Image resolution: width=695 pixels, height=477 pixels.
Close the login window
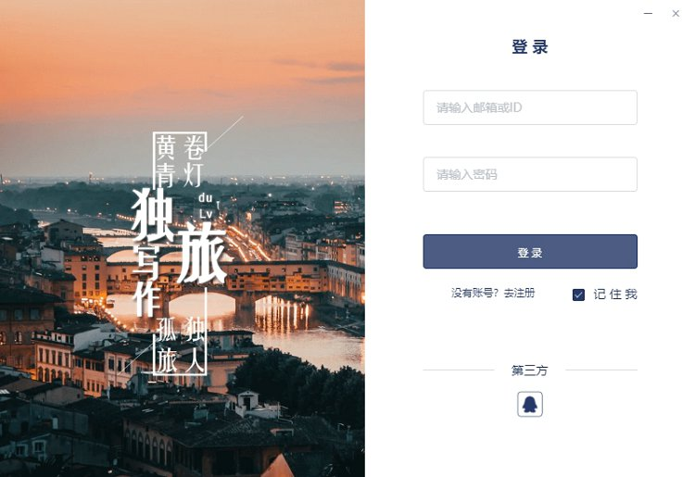[x=676, y=13]
